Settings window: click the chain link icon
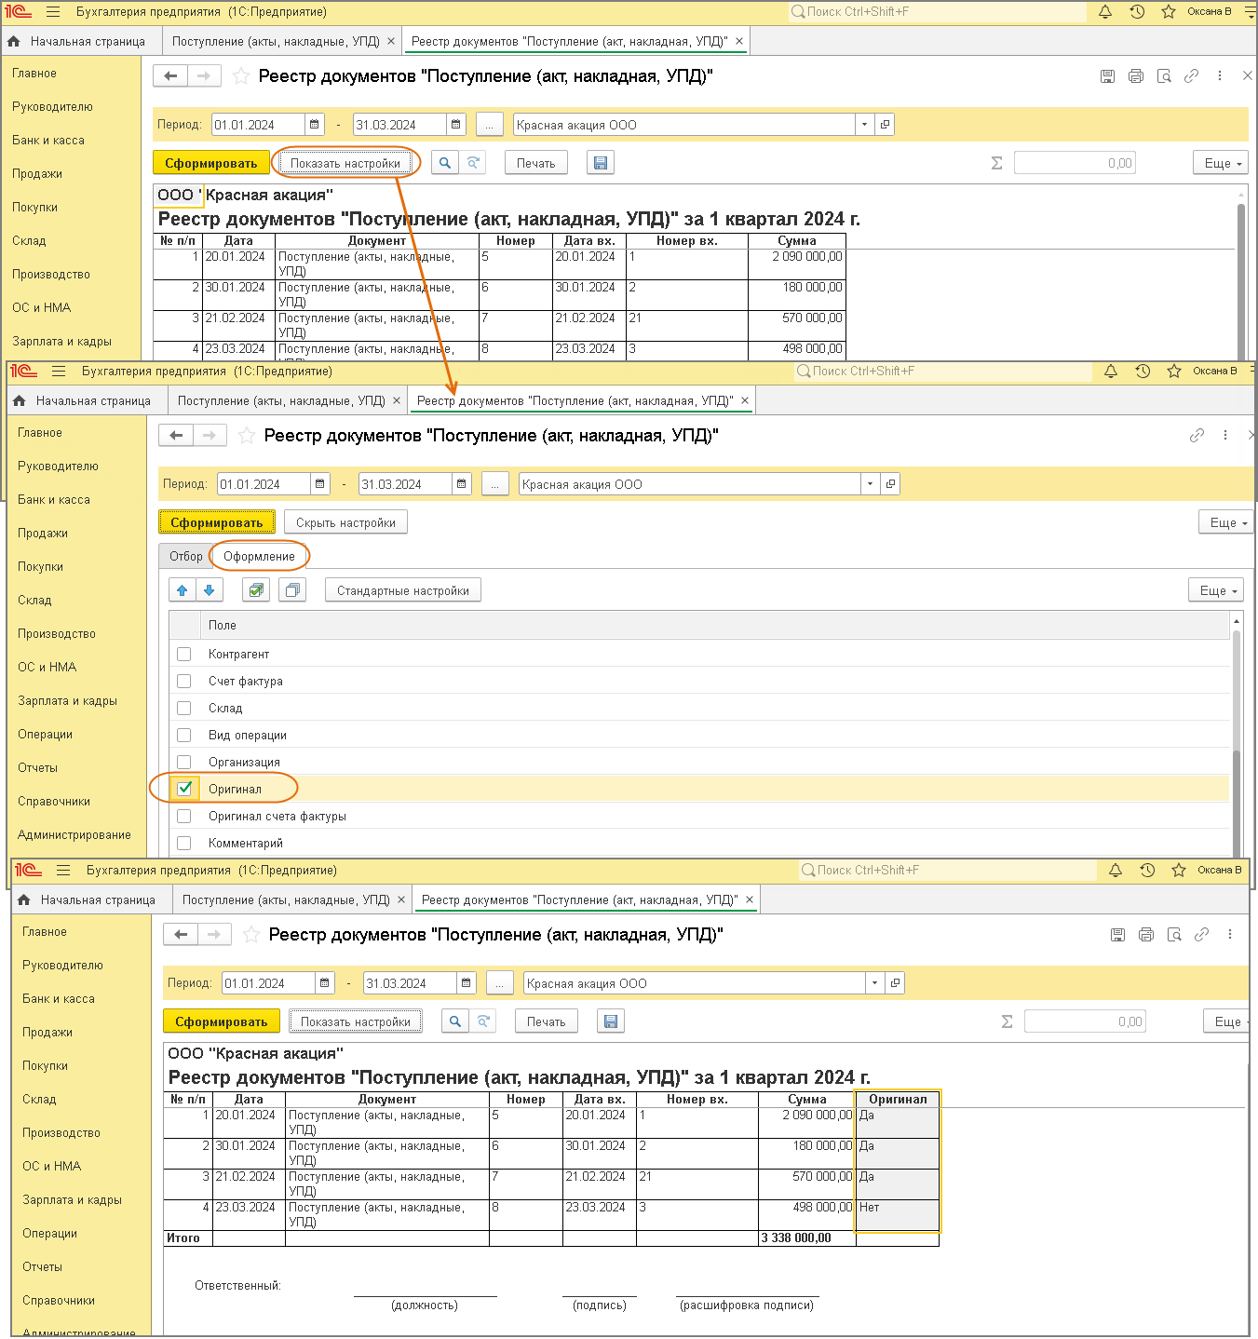The image size is (1258, 1339). click(1197, 436)
